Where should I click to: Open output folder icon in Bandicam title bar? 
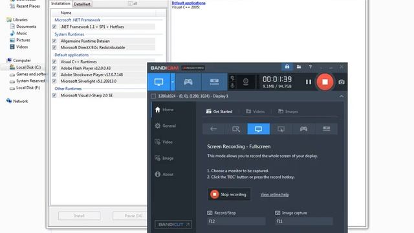coord(299,67)
